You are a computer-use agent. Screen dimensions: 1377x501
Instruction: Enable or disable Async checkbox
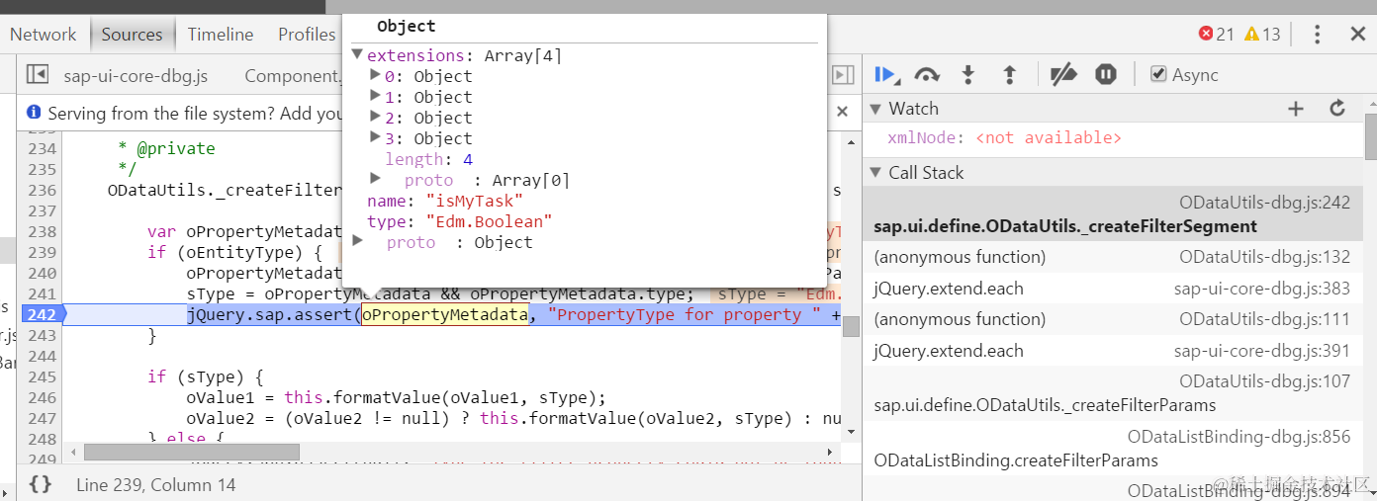[1157, 74]
